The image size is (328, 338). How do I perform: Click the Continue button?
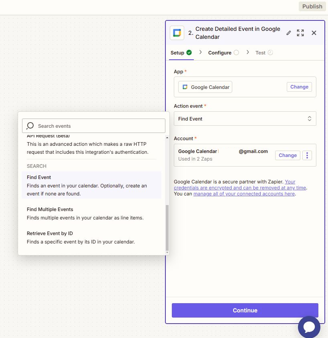(245, 310)
